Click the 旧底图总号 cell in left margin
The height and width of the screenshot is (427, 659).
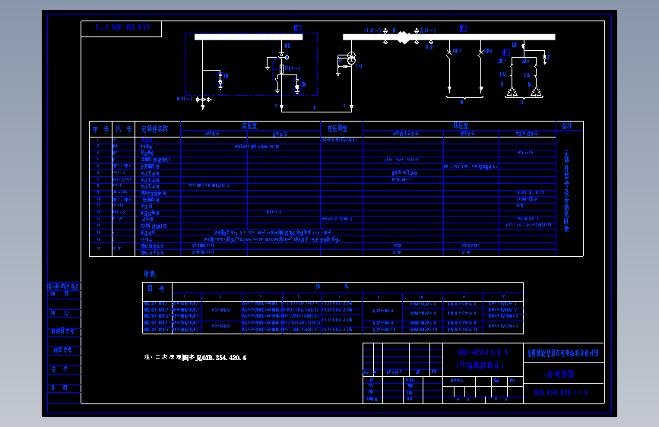point(62,331)
